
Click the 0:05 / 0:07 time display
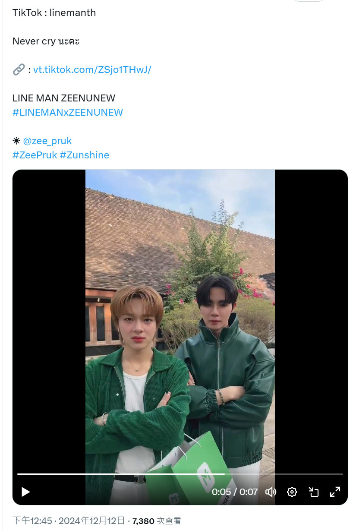235,492
